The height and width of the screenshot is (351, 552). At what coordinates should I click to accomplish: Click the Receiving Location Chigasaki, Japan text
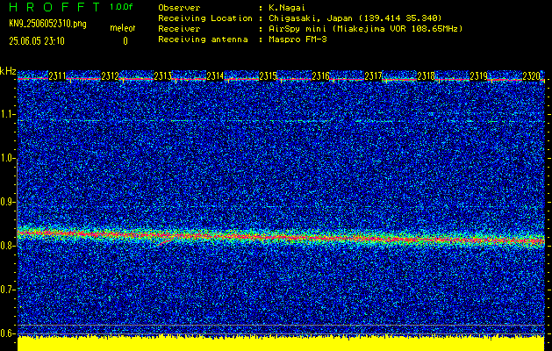click(x=355, y=18)
